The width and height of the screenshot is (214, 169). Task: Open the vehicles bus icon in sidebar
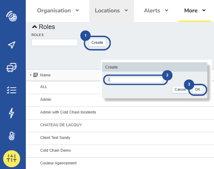[12, 68]
